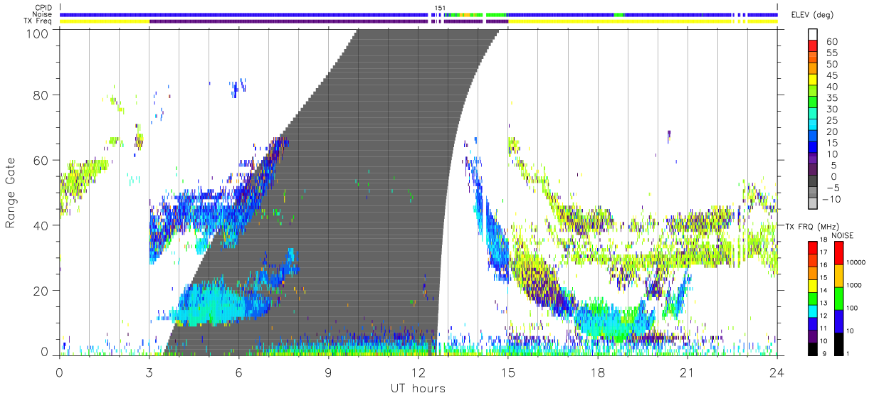Click the "35" tick on the ELEV colorbar
Viewport: 874px width, 403px height.
tap(831, 98)
